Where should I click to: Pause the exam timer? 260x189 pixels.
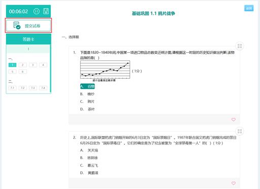coord(37,11)
